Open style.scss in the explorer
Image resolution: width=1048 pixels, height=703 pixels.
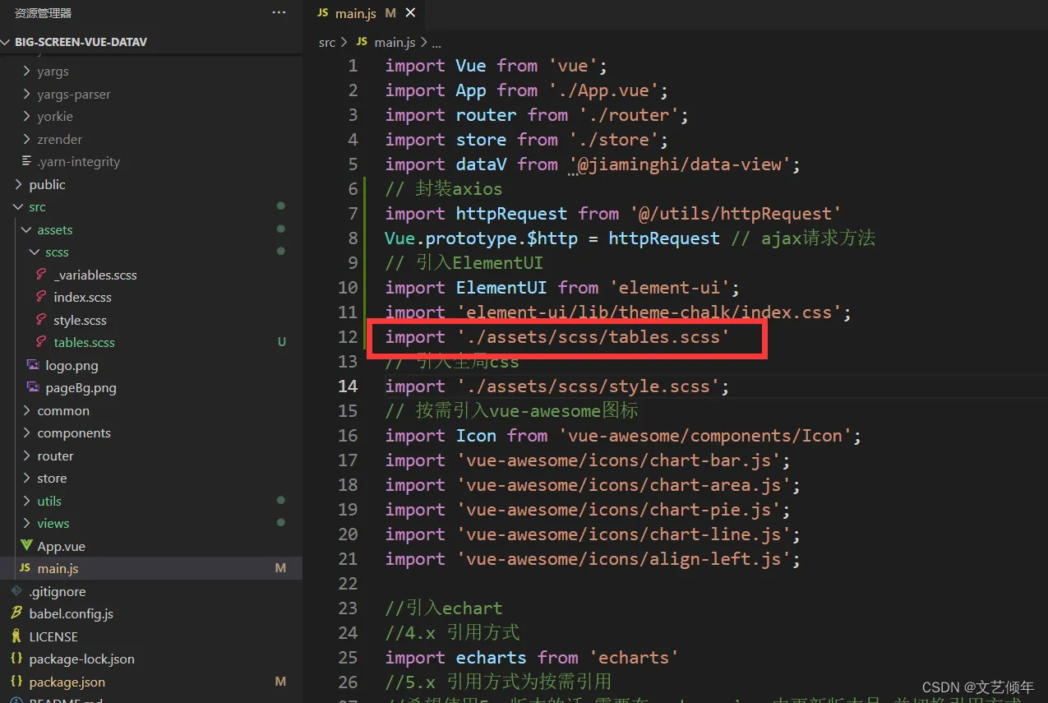point(80,321)
